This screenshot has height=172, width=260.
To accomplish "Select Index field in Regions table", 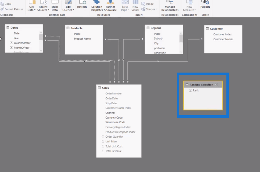I will (x=157, y=34).
